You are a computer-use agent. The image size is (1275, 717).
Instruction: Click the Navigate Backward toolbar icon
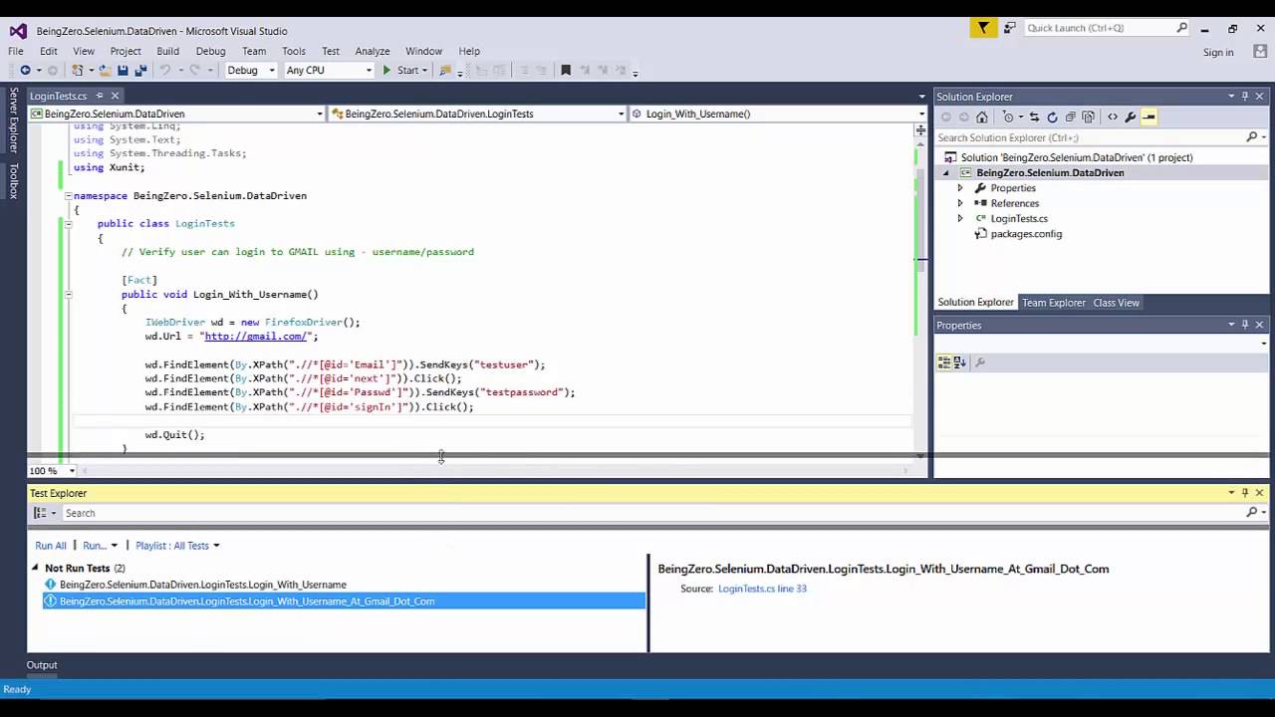25,71
